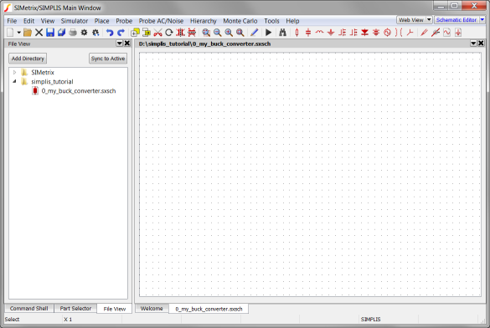490x328 pixels.
Task: Redo the last action
Action: click(121, 33)
